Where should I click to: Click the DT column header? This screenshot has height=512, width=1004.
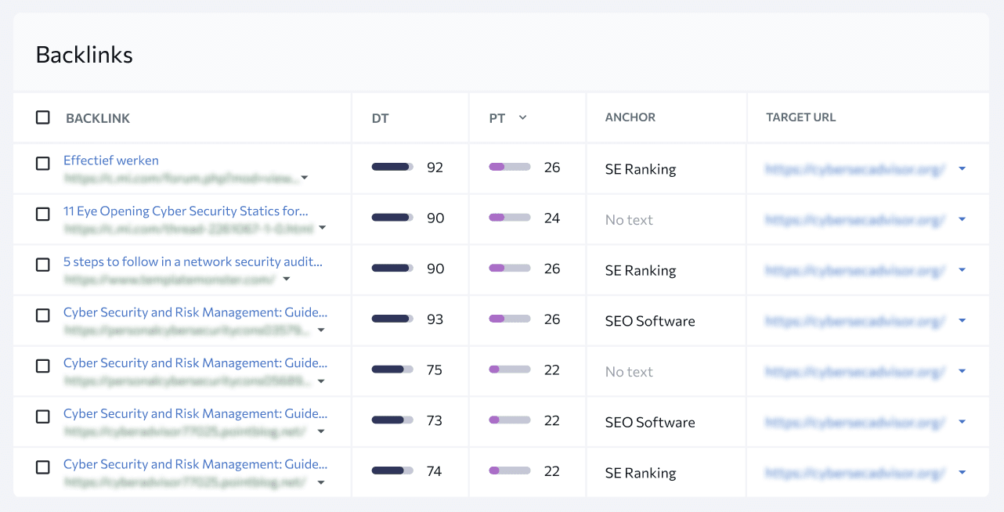click(x=380, y=118)
